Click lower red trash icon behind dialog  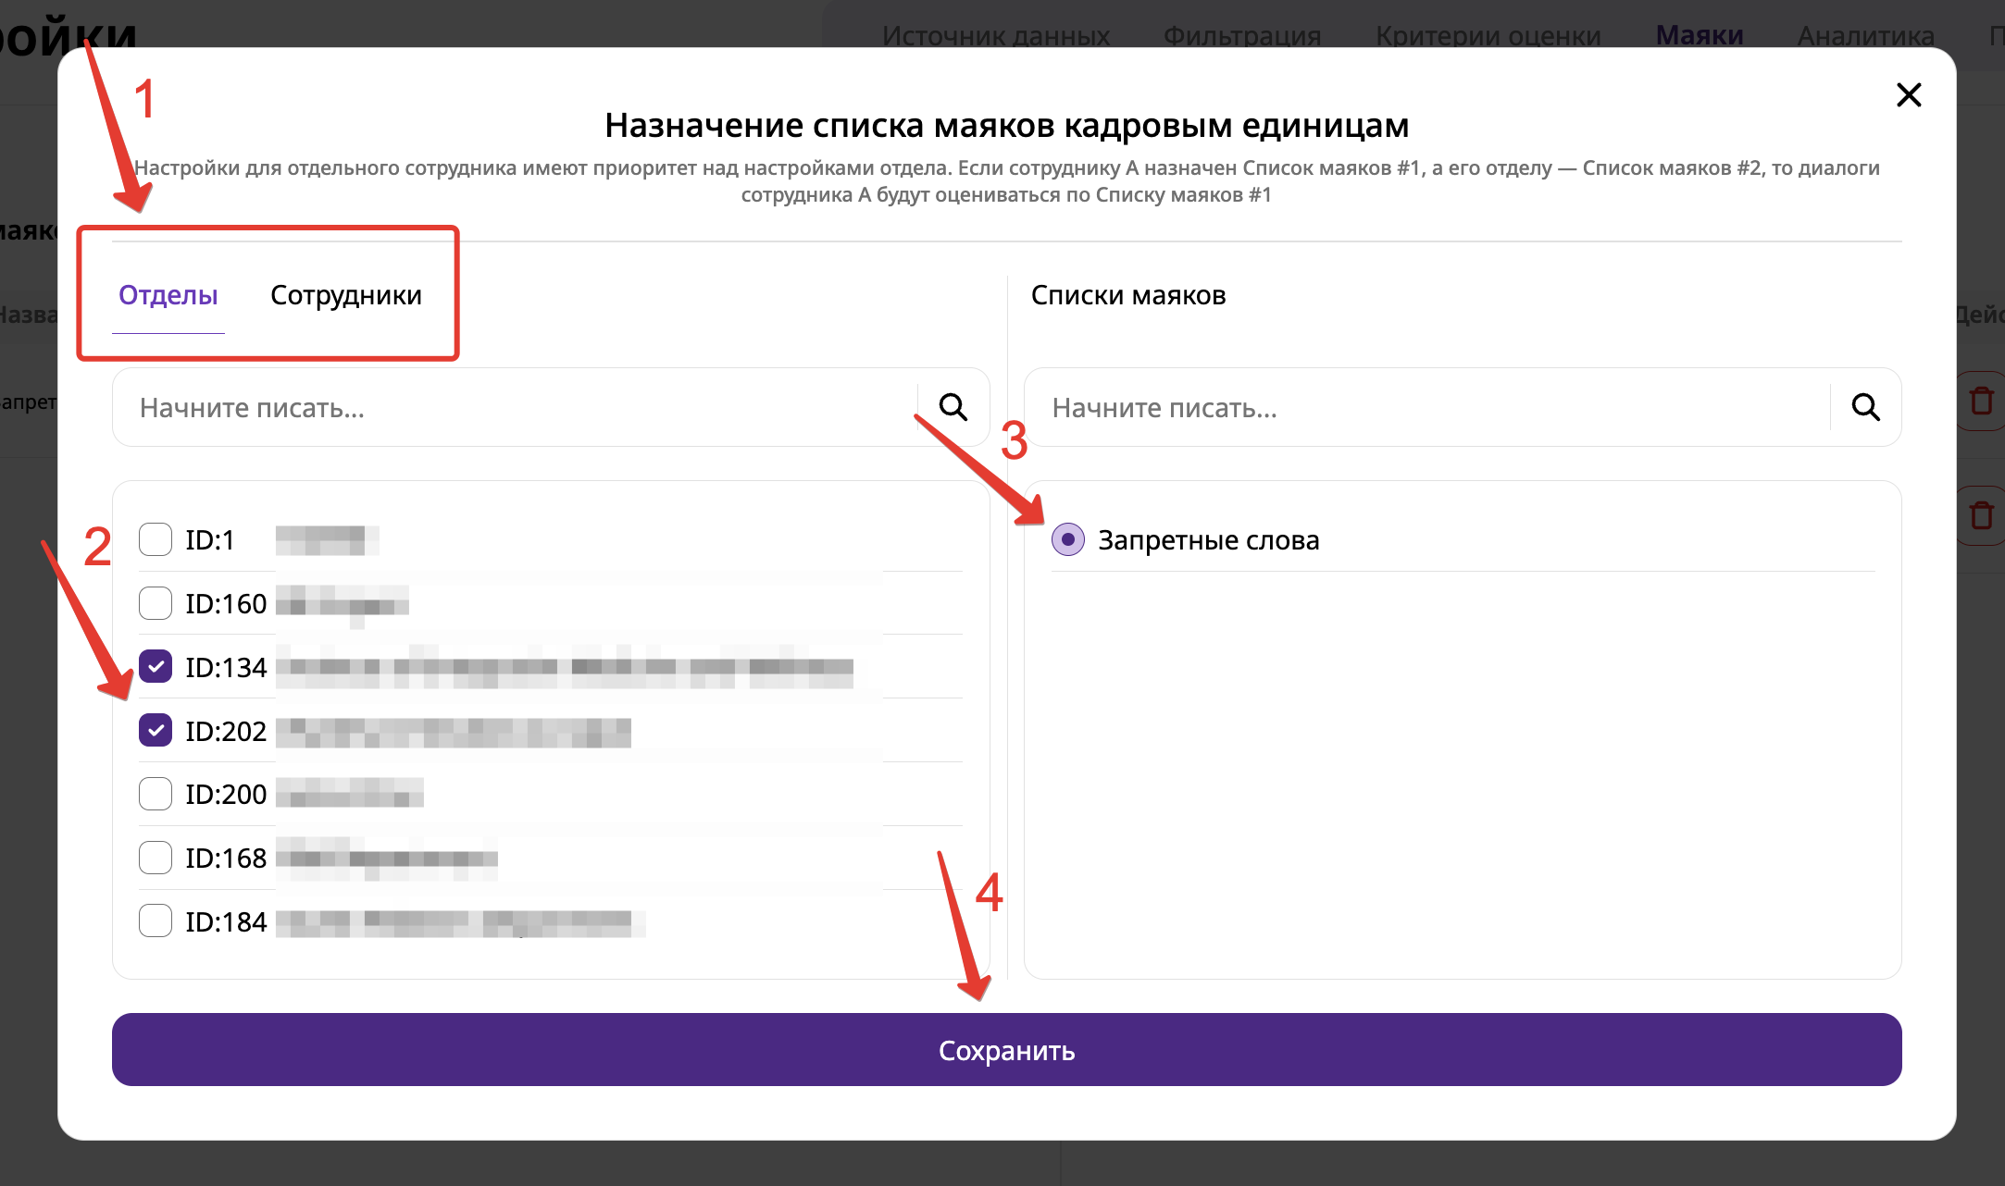(1981, 514)
